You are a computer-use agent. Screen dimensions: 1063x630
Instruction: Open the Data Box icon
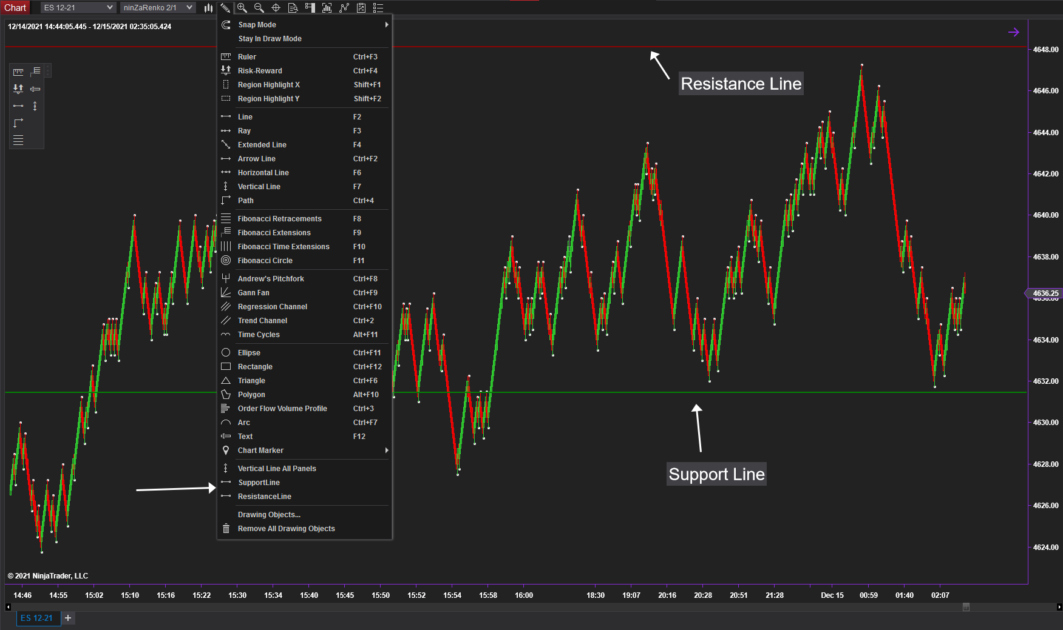click(293, 8)
